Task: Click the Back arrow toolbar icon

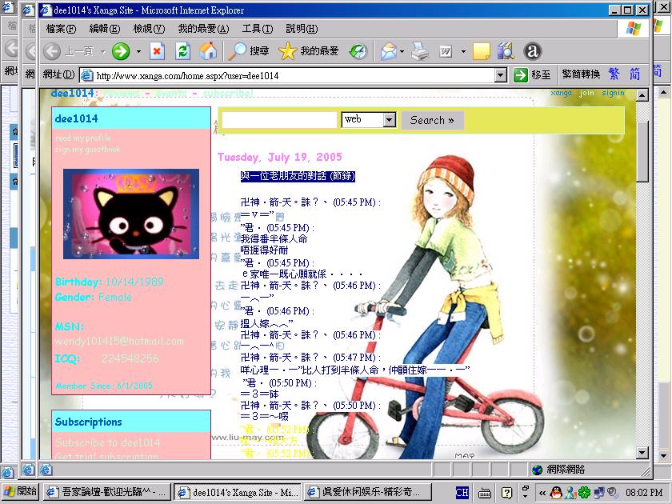Action: (52, 51)
